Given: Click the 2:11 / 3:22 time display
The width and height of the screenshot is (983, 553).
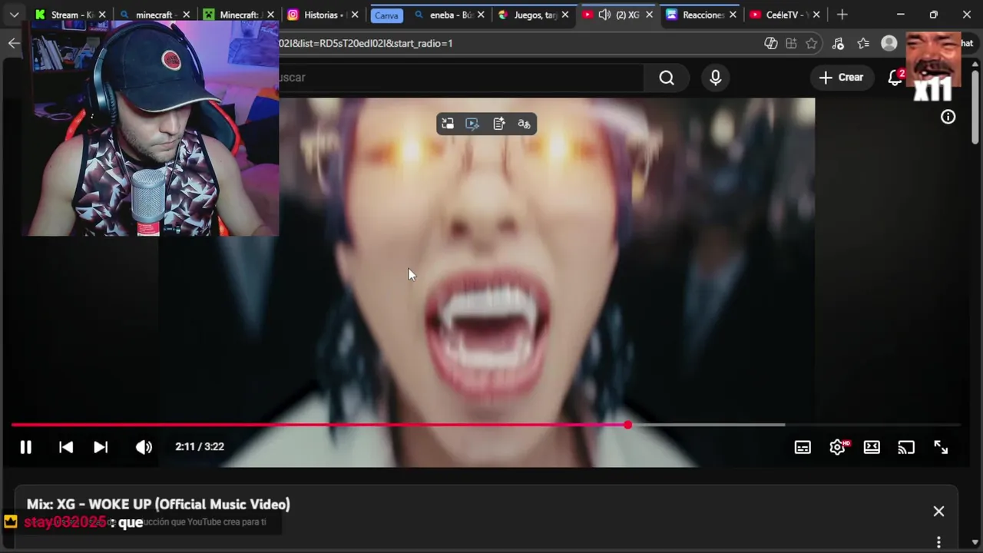Looking at the screenshot, I should (200, 446).
